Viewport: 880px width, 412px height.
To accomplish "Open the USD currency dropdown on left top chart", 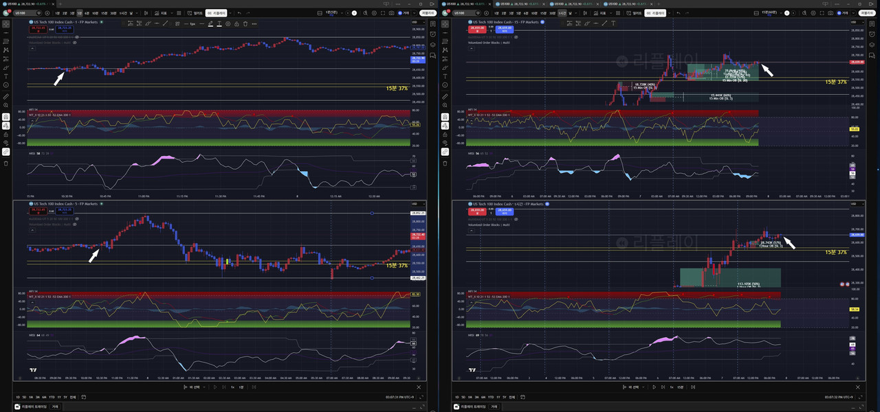I will [415, 22].
